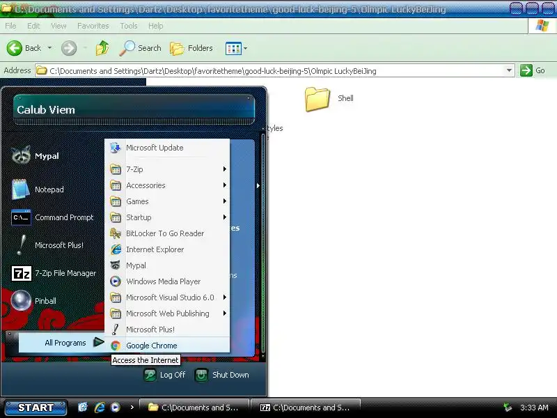Expand the 7-Zip programs folder
557x418 pixels.
pos(167,169)
